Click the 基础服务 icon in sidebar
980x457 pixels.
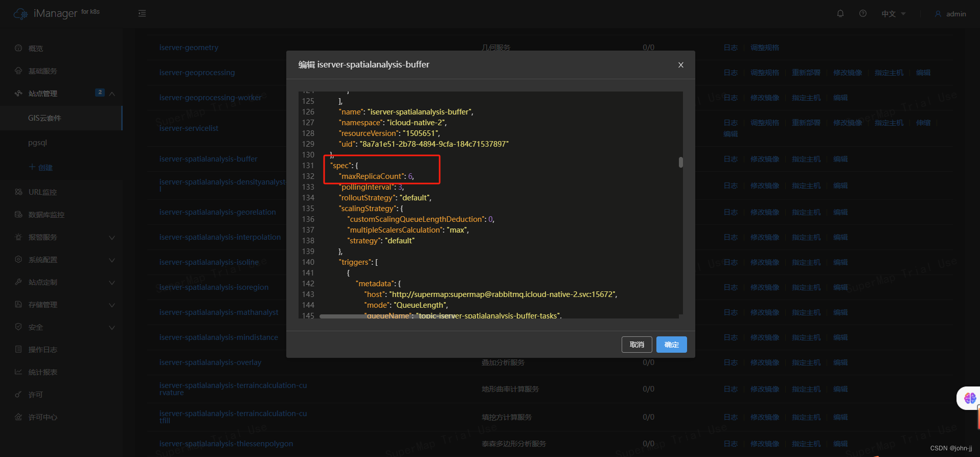(18, 71)
